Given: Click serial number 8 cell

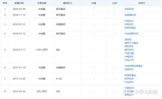Looking at the screenshot, I should (x=5, y=91).
